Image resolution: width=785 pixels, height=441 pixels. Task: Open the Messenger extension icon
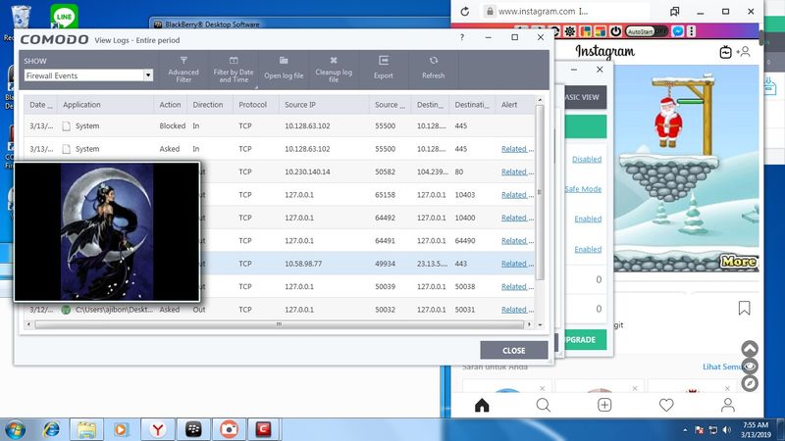(x=678, y=31)
